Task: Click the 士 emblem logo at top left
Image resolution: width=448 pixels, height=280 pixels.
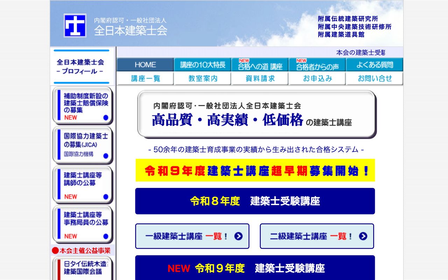Action: (x=75, y=26)
